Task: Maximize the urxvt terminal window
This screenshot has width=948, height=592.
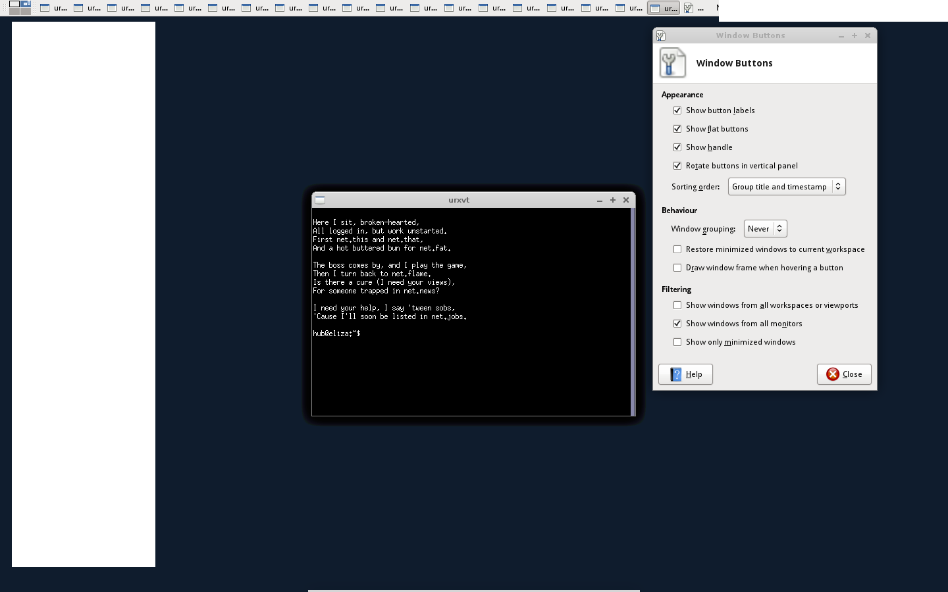Action: [613, 200]
